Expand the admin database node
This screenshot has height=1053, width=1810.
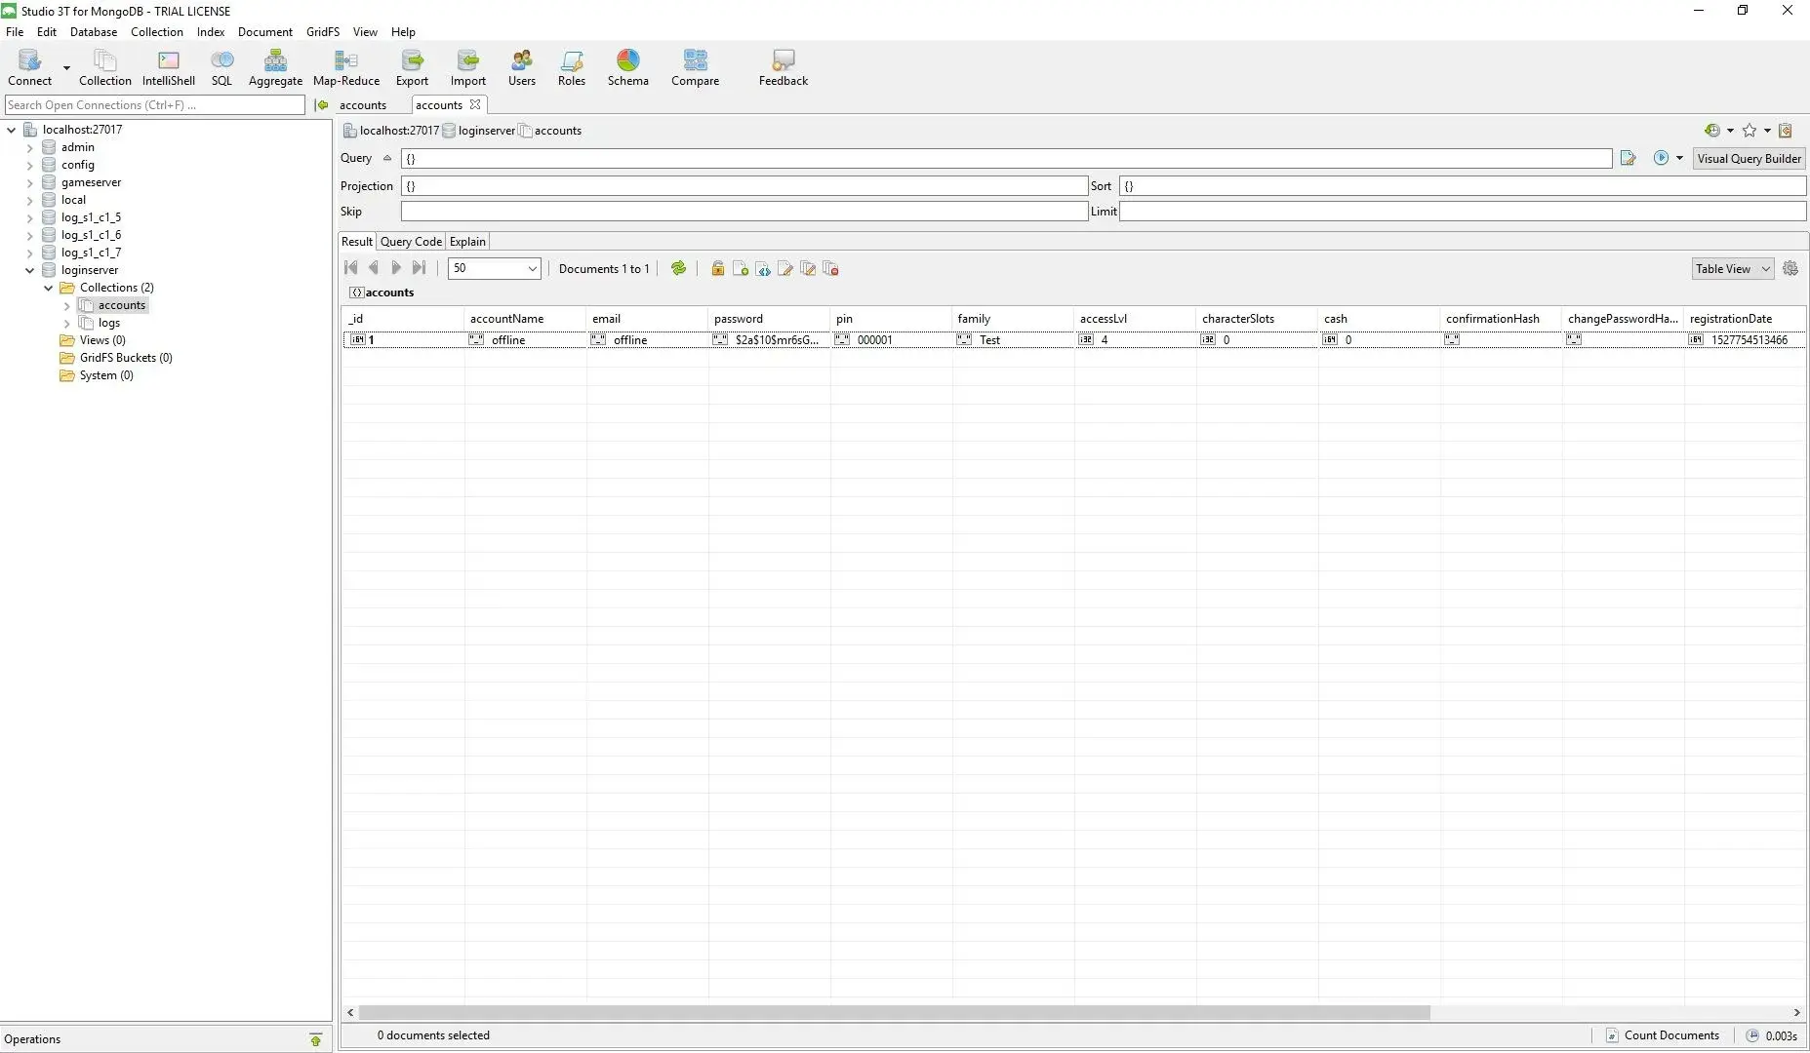[x=29, y=148]
